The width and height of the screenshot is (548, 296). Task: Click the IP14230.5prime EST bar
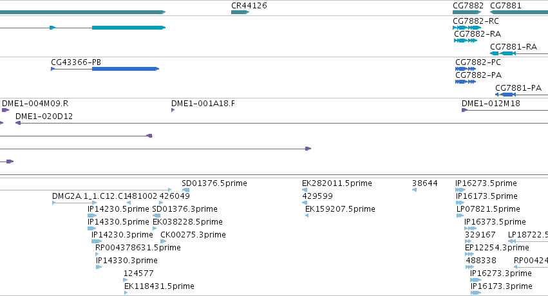pyautogui.click(x=92, y=216)
